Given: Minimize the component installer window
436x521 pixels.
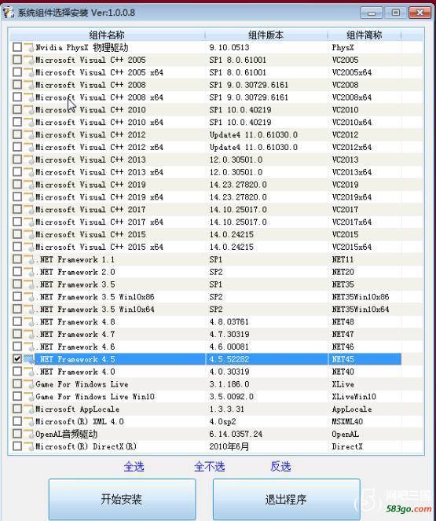Looking at the screenshot, I should [x=372, y=13].
